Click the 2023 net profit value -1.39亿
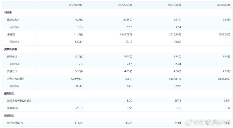Screen dimensions: 233x128 point(78,34)
